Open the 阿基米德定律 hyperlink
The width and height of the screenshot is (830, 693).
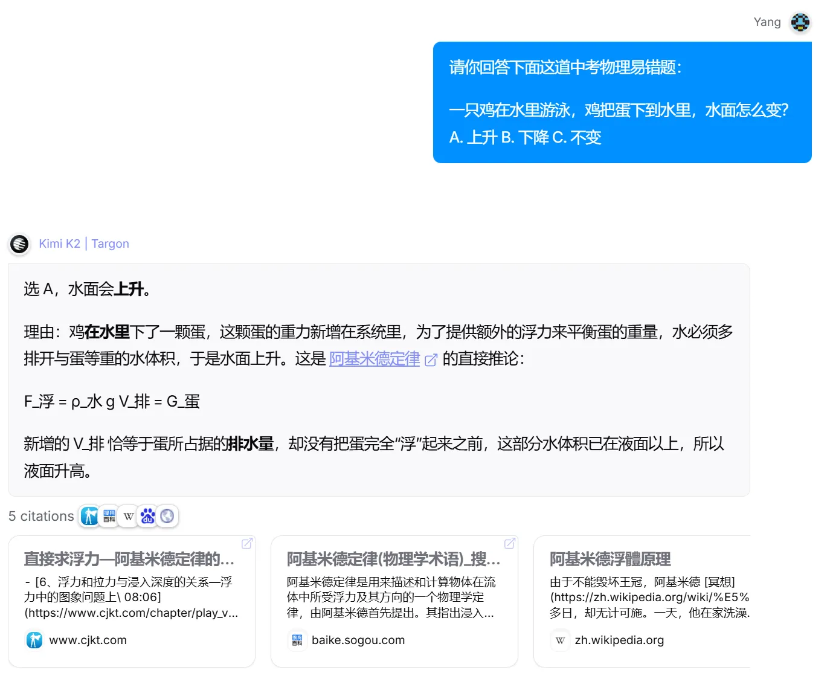point(375,359)
